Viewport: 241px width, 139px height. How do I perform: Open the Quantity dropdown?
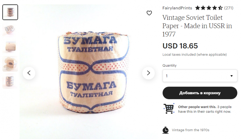200,76
